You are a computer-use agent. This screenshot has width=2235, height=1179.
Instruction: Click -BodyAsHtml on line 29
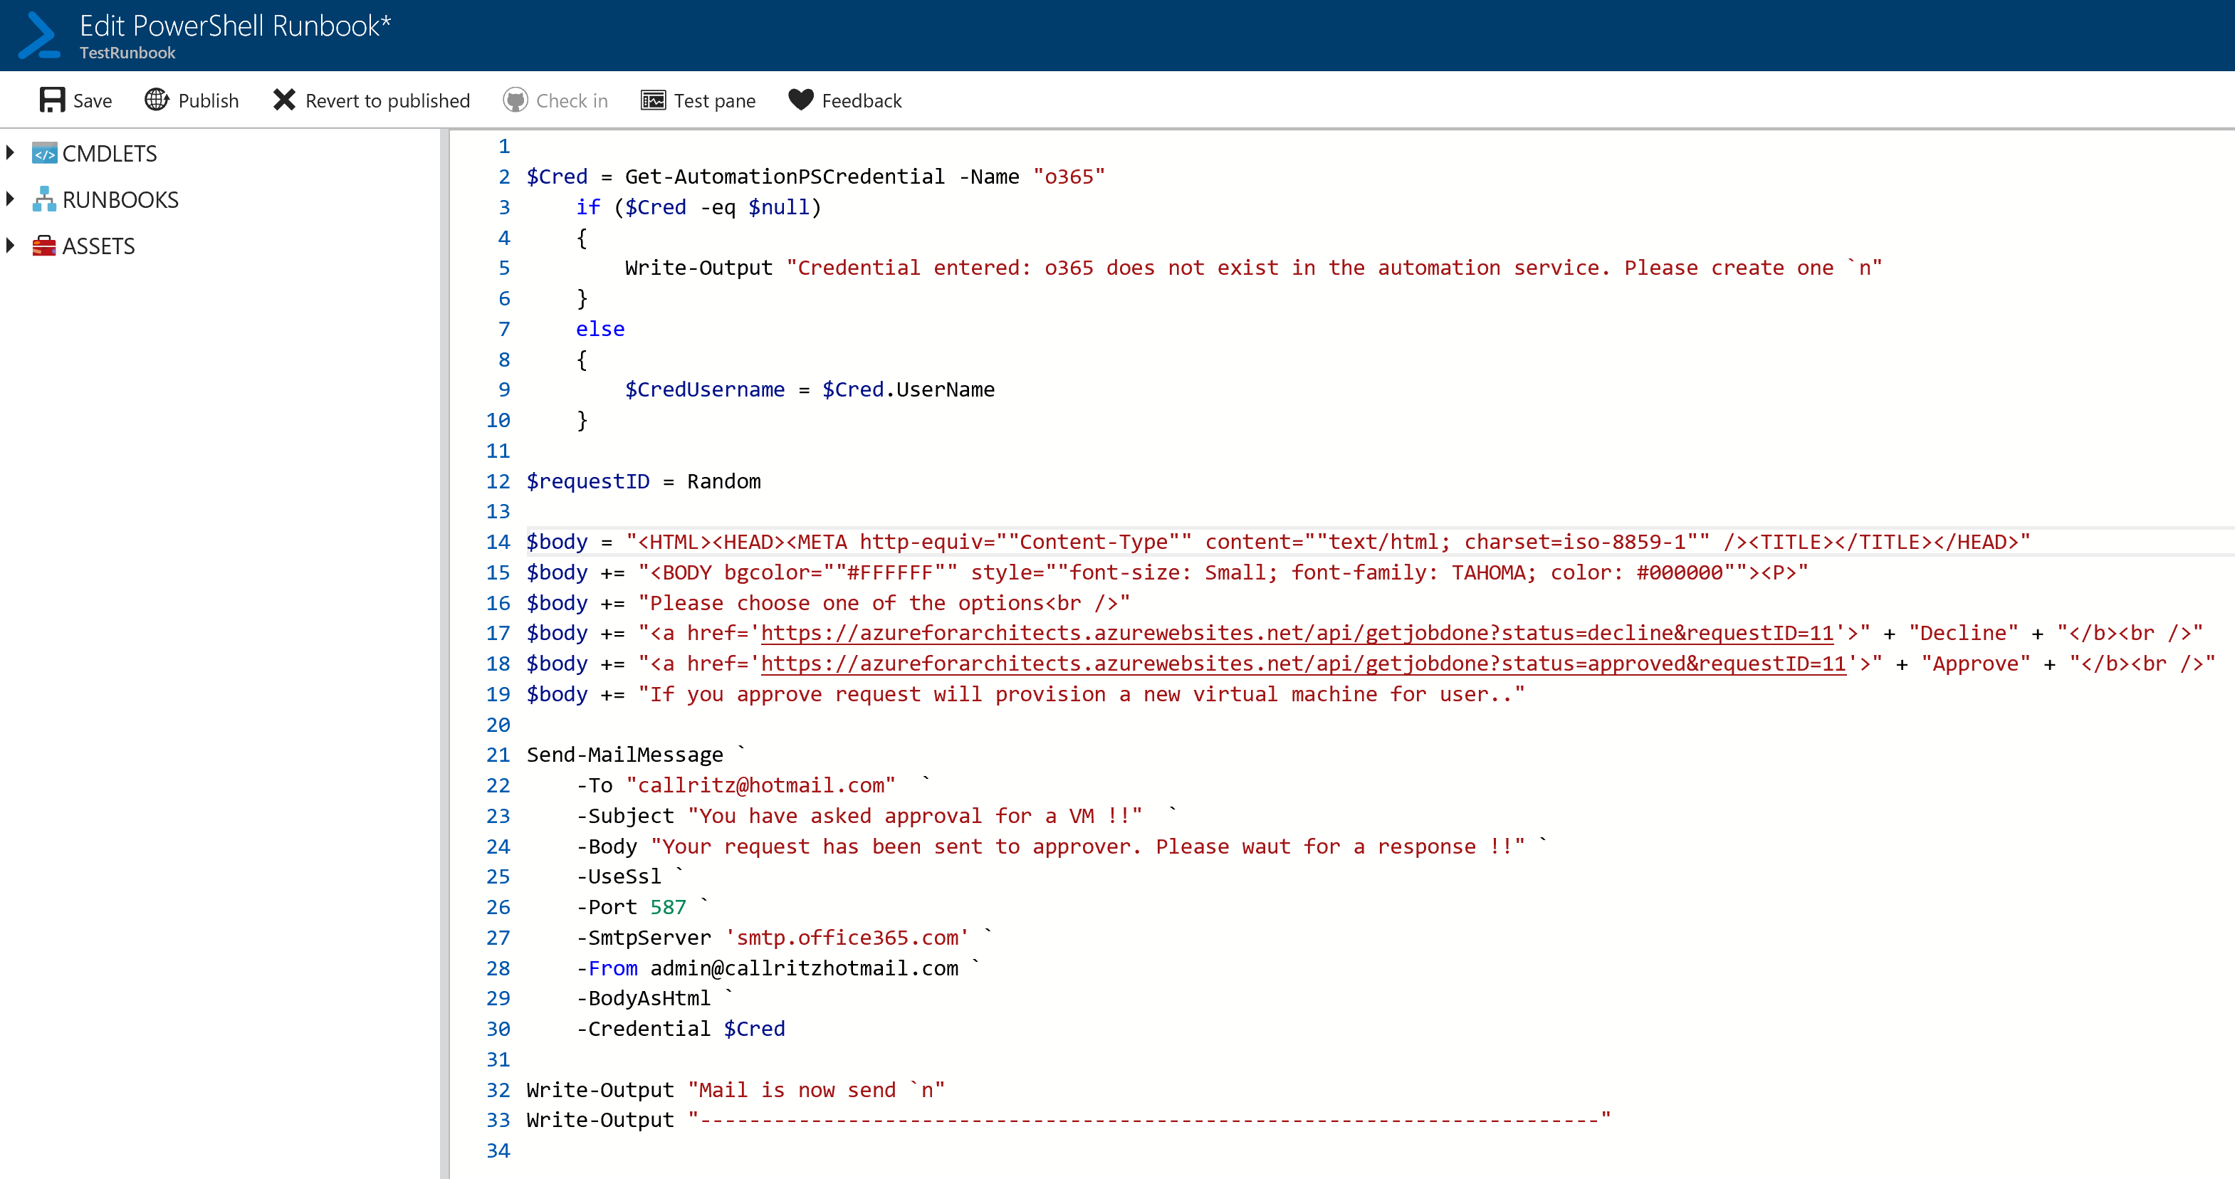click(643, 999)
